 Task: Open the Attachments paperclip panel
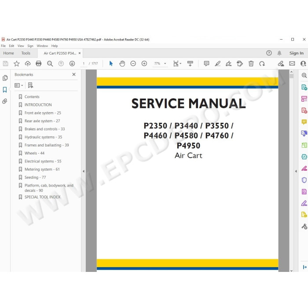coord(5,101)
